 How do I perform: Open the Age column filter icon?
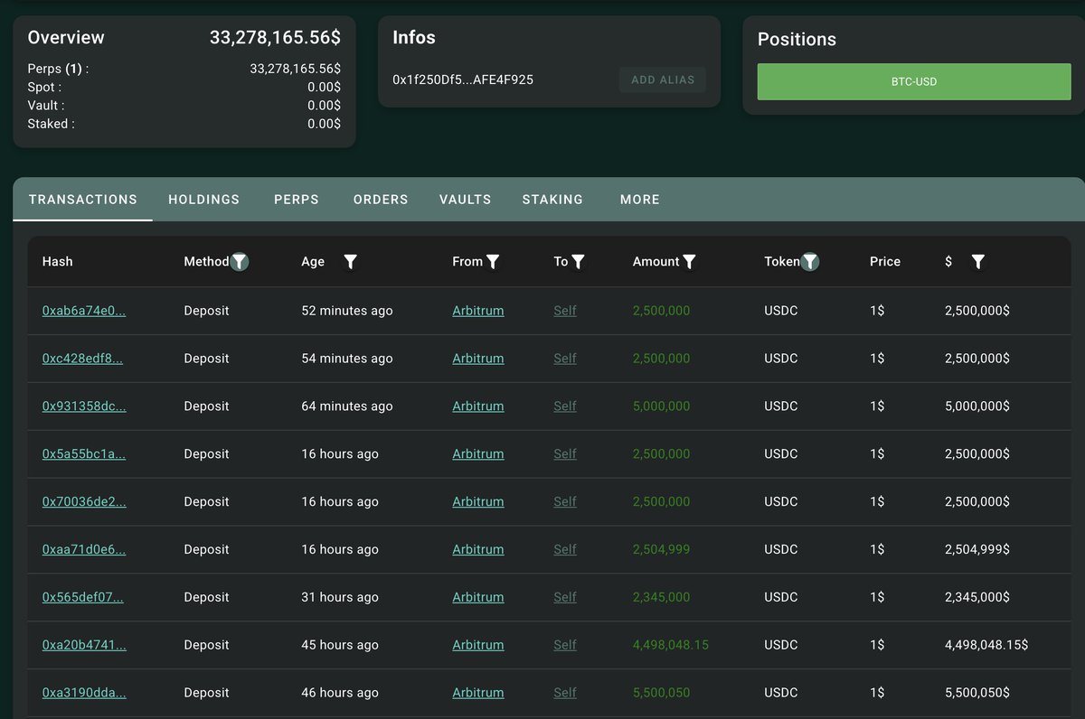tap(351, 262)
